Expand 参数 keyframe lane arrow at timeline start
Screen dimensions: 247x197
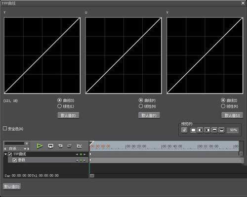(x=90, y=160)
